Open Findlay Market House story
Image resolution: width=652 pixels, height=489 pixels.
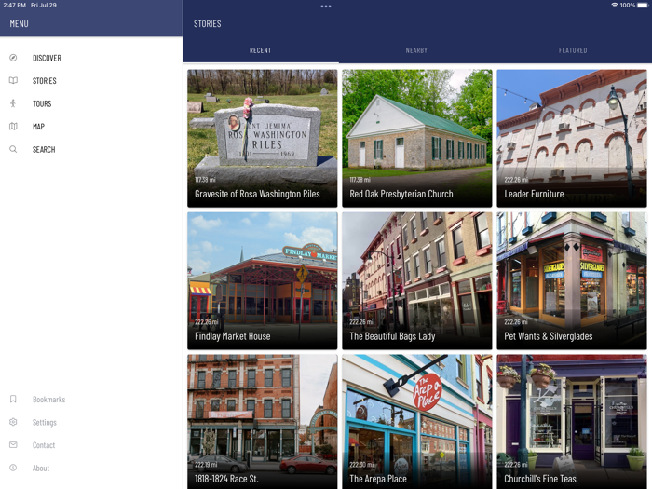click(x=263, y=280)
